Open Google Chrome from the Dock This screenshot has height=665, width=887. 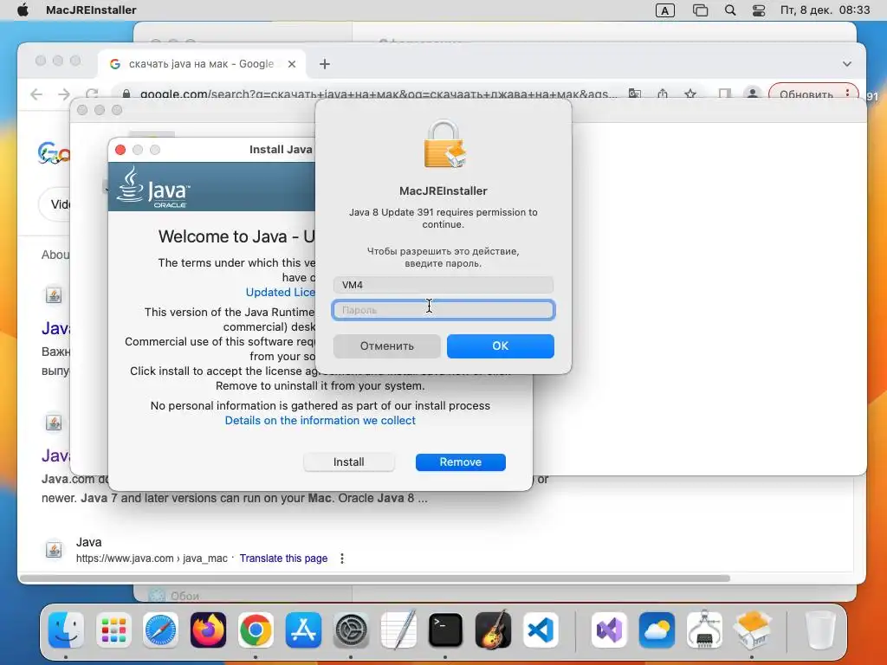pyautogui.click(x=256, y=630)
